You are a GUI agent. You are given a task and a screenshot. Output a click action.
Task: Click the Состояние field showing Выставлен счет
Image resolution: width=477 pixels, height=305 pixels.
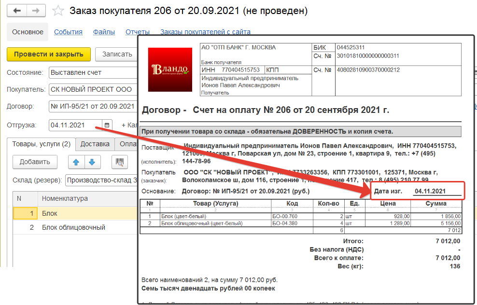(92, 72)
